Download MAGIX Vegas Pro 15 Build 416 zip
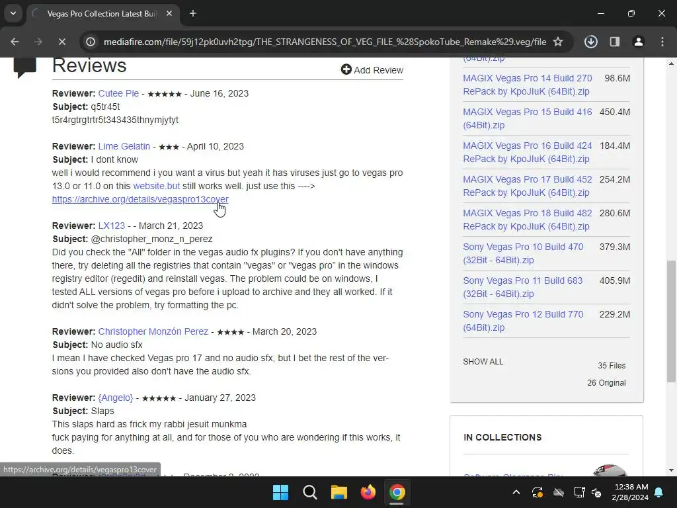677x508 pixels. click(x=527, y=118)
